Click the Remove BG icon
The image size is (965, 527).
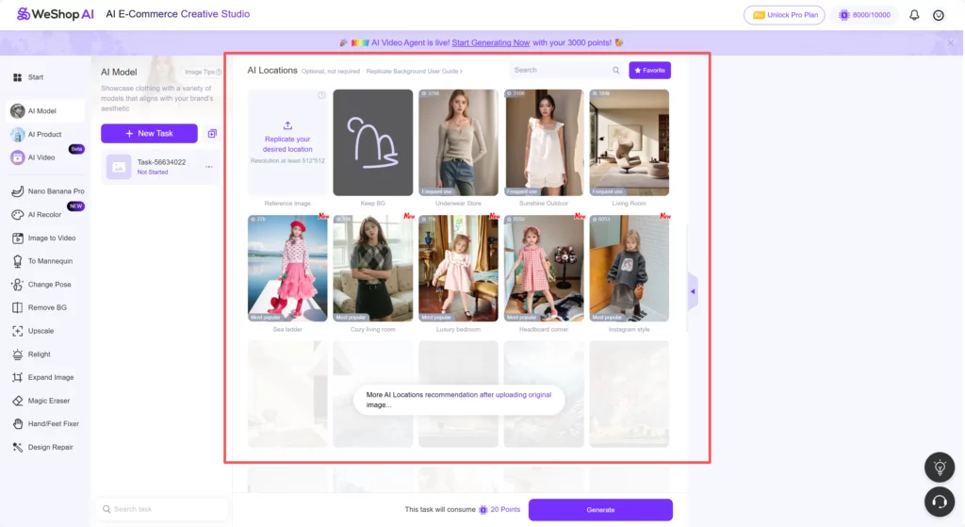(17, 308)
